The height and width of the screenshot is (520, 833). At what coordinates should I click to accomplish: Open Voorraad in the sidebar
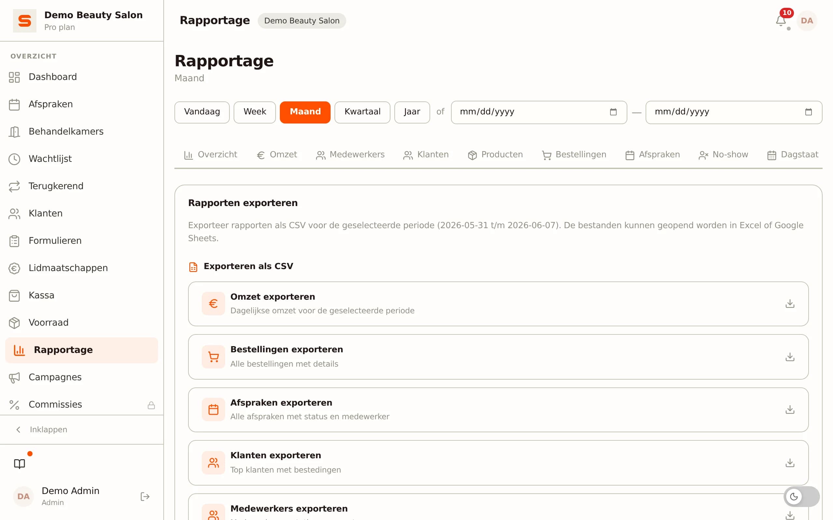click(82, 323)
